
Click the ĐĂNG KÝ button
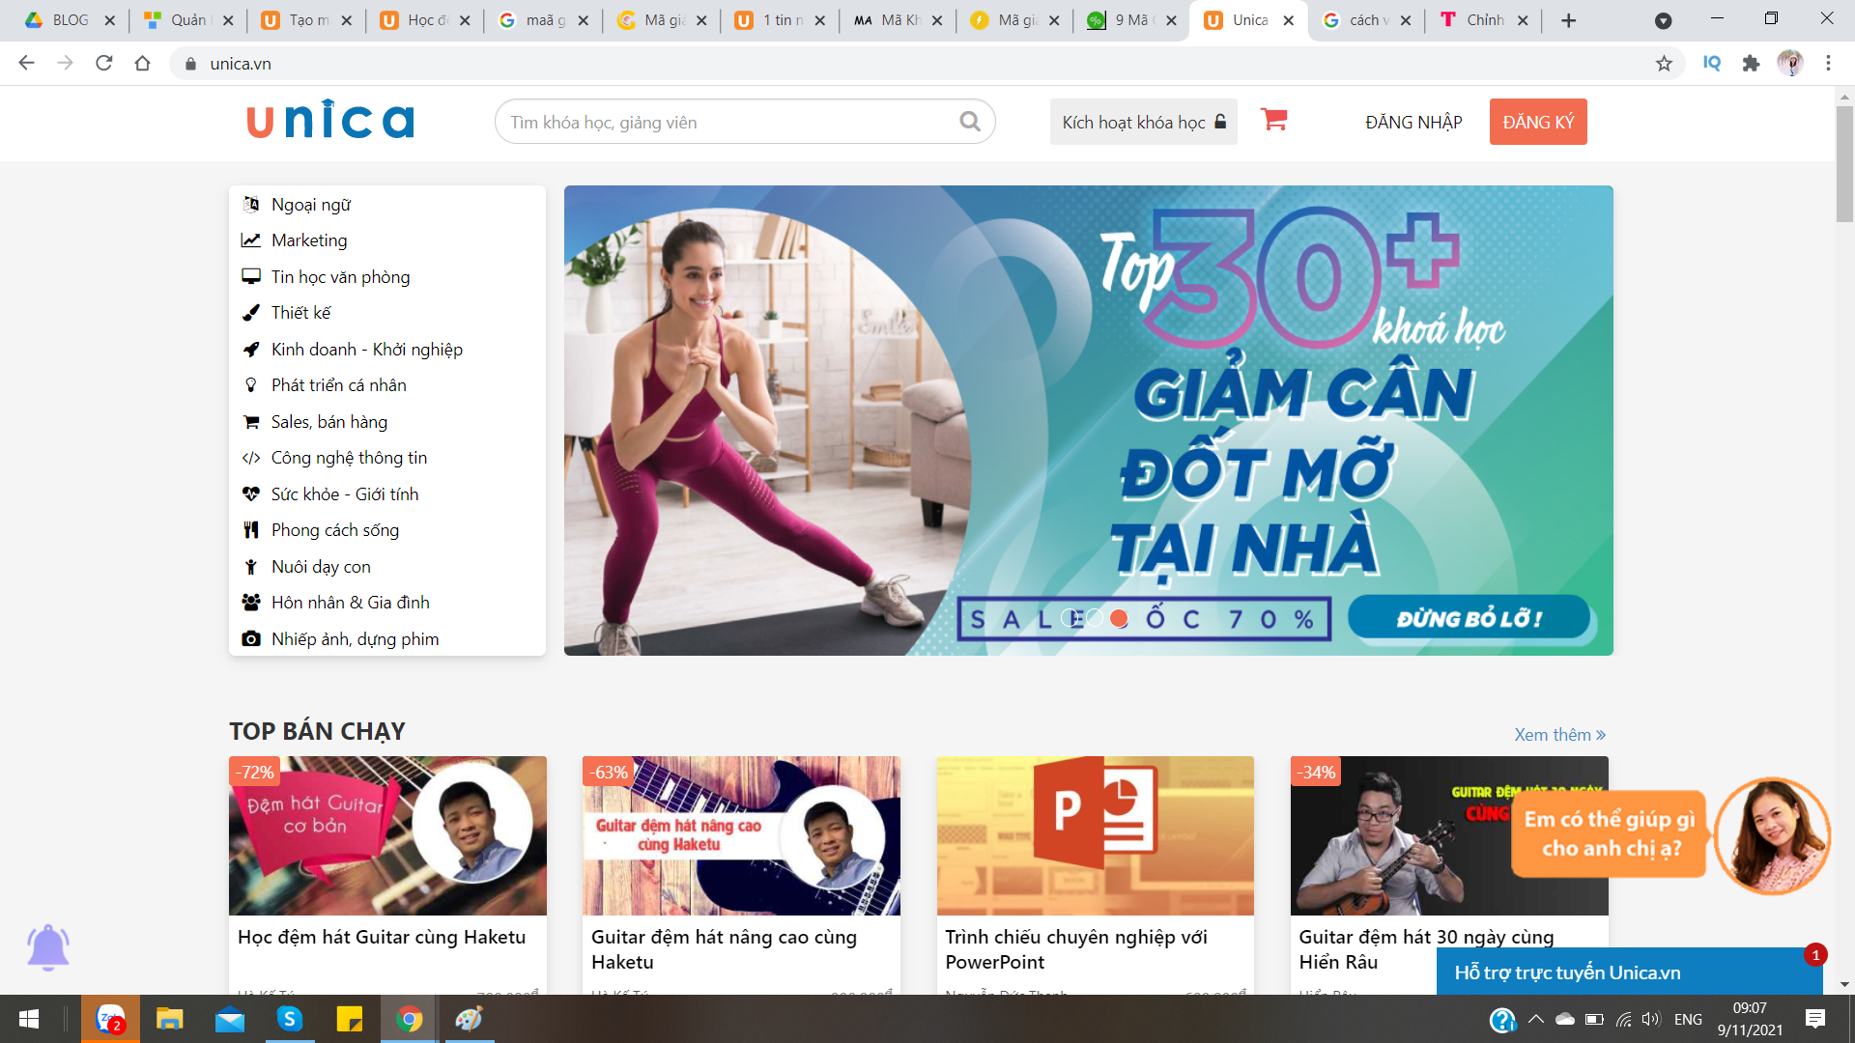[x=1537, y=122]
